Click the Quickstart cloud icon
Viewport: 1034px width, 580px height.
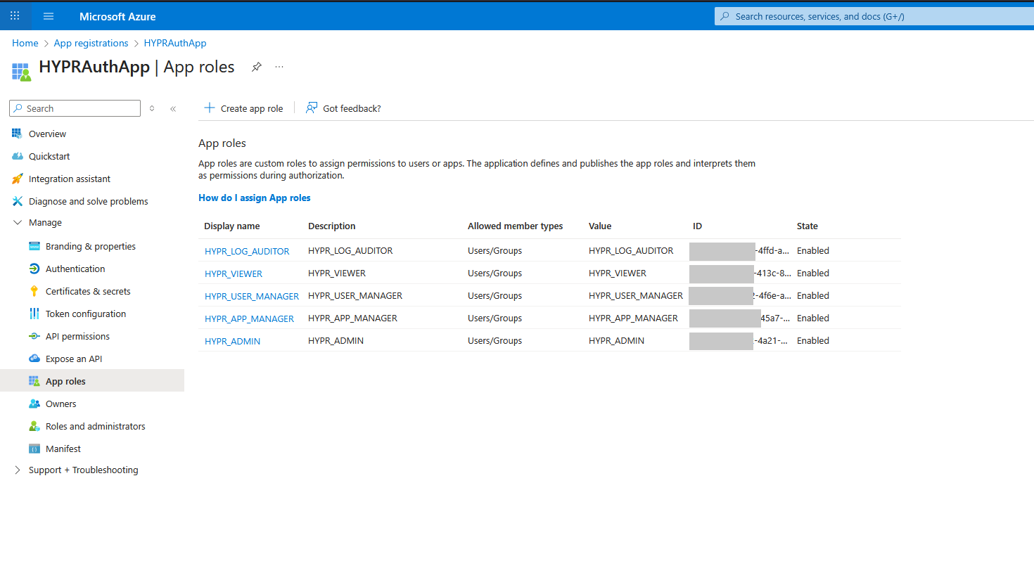tap(17, 156)
